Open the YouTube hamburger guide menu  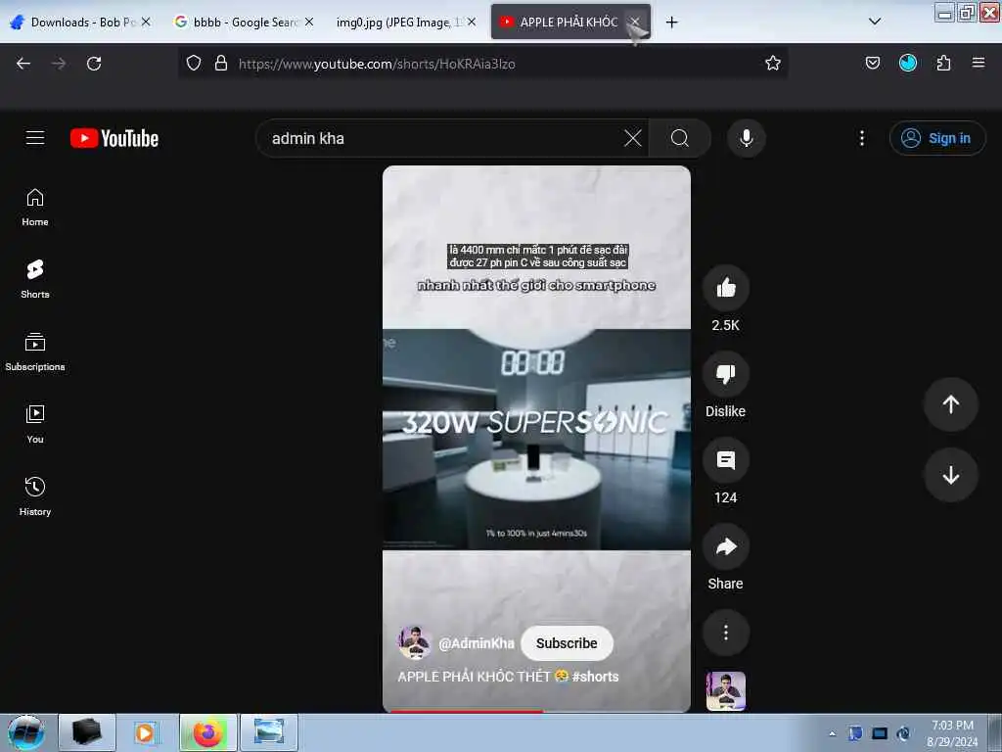[35, 138]
